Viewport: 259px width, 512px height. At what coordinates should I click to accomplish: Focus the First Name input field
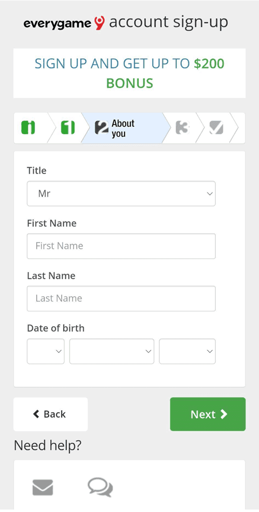click(x=121, y=246)
